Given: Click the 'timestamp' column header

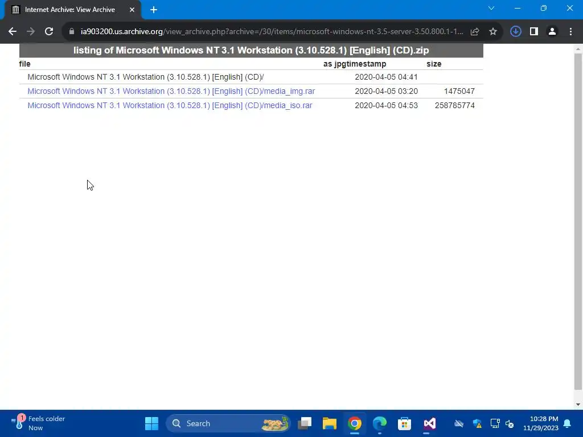Looking at the screenshot, I should (365, 64).
